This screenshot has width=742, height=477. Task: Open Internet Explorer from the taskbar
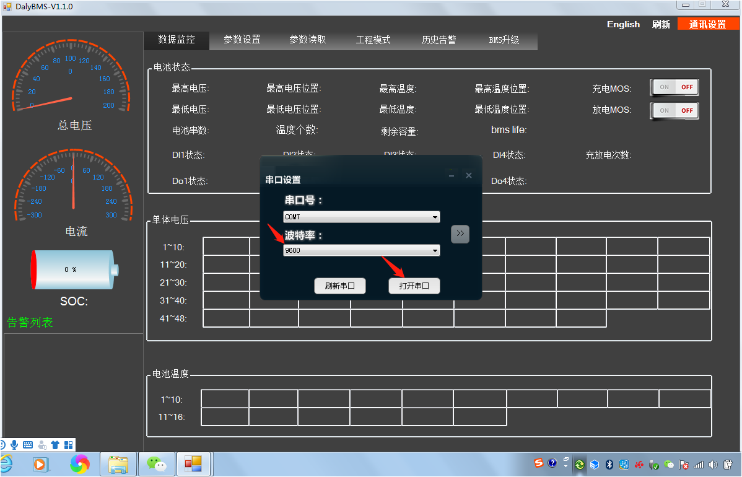(x=7, y=464)
